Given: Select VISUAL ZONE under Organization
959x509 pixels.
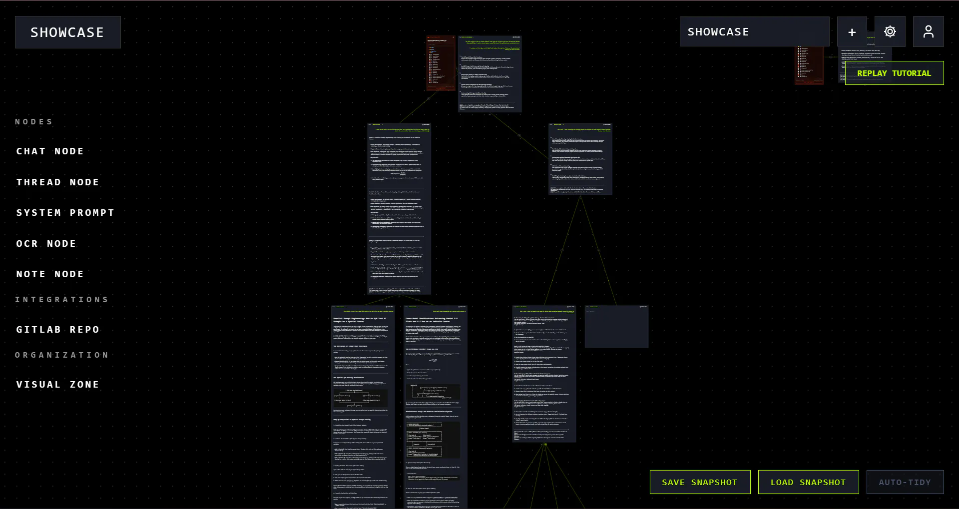Looking at the screenshot, I should point(58,385).
